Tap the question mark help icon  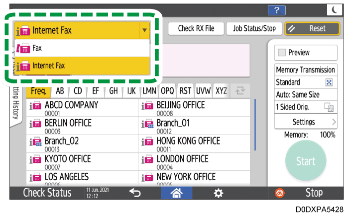pos(276,10)
